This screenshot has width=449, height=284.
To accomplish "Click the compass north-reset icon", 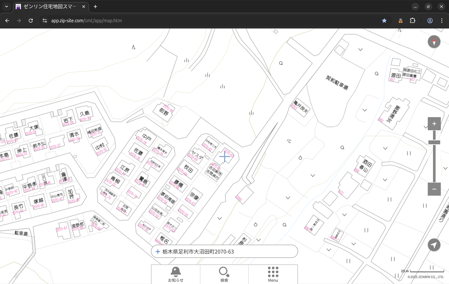I will pos(434,42).
